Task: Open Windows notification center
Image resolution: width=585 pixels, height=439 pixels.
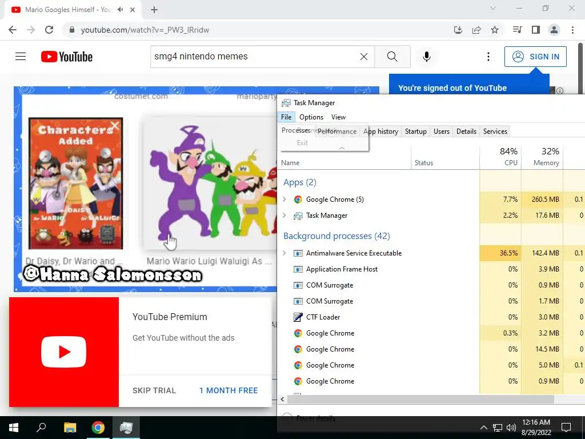Action: click(x=566, y=428)
